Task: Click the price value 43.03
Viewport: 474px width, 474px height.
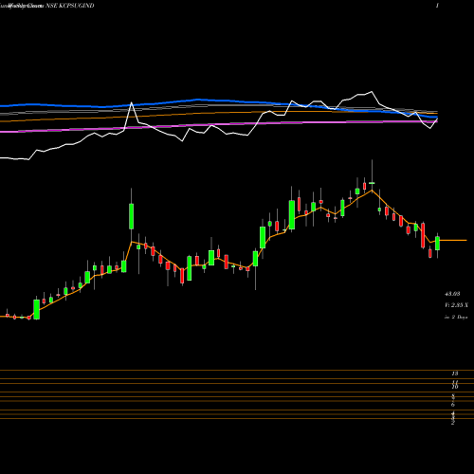Action: pyautogui.click(x=452, y=294)
